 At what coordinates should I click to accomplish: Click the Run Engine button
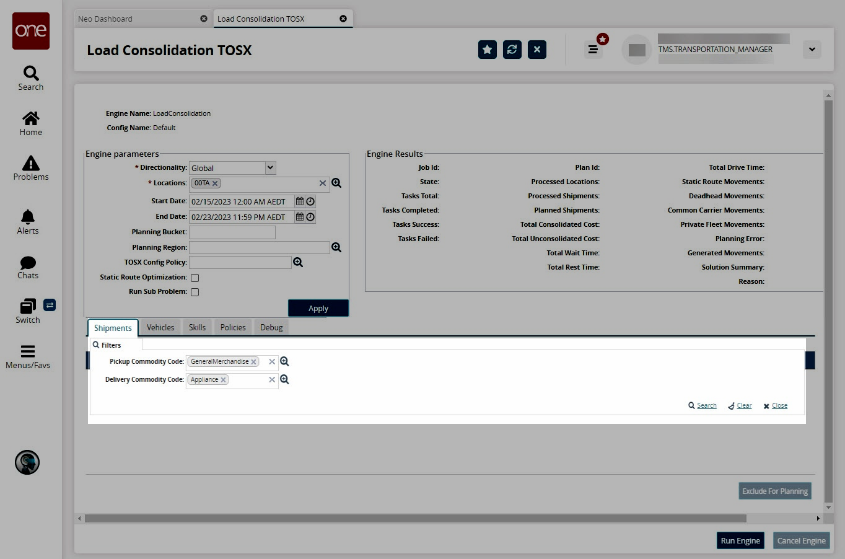[740, 540]
